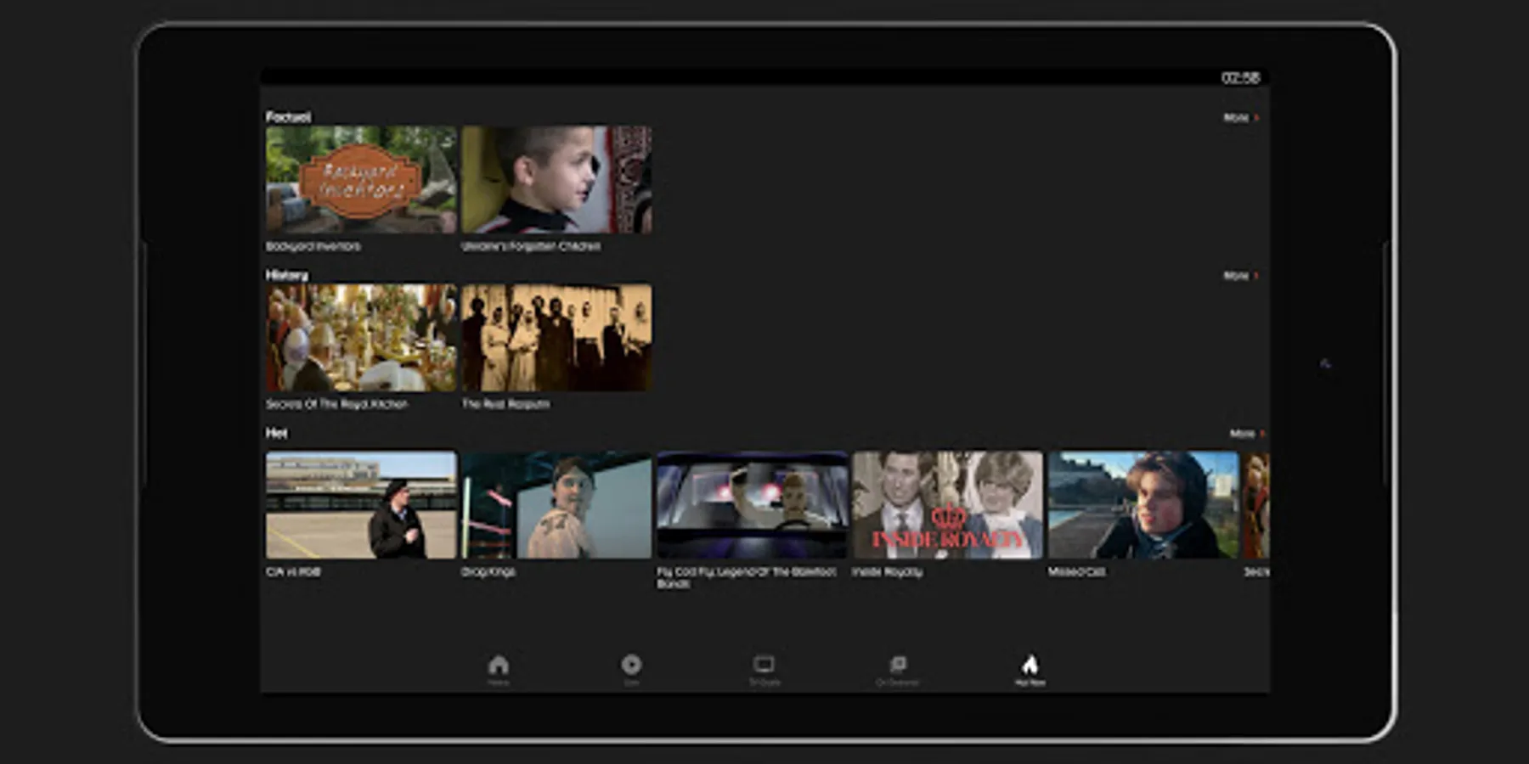Open the animated car-driver thumbnail in Hot
Screen dimensions: 1529x764
click(753, 505)
